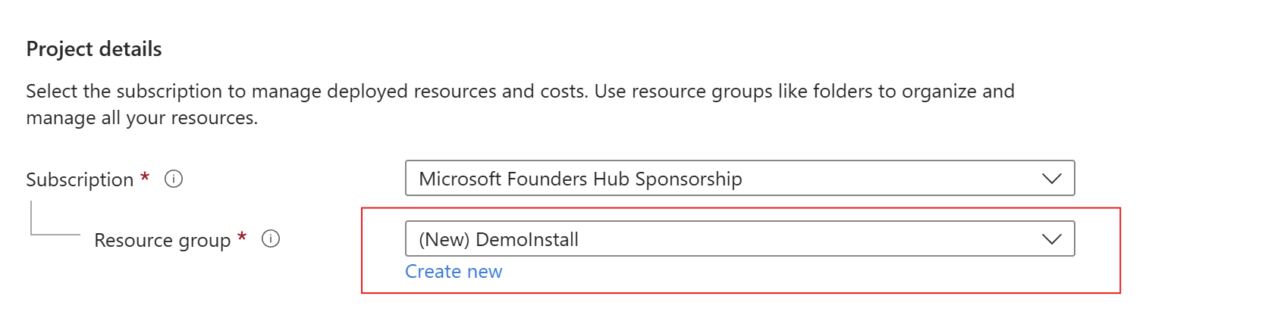This screenshot has height=321, width=1262.
Task: Open the Resource group combo box
Action: tap(739, 238)
